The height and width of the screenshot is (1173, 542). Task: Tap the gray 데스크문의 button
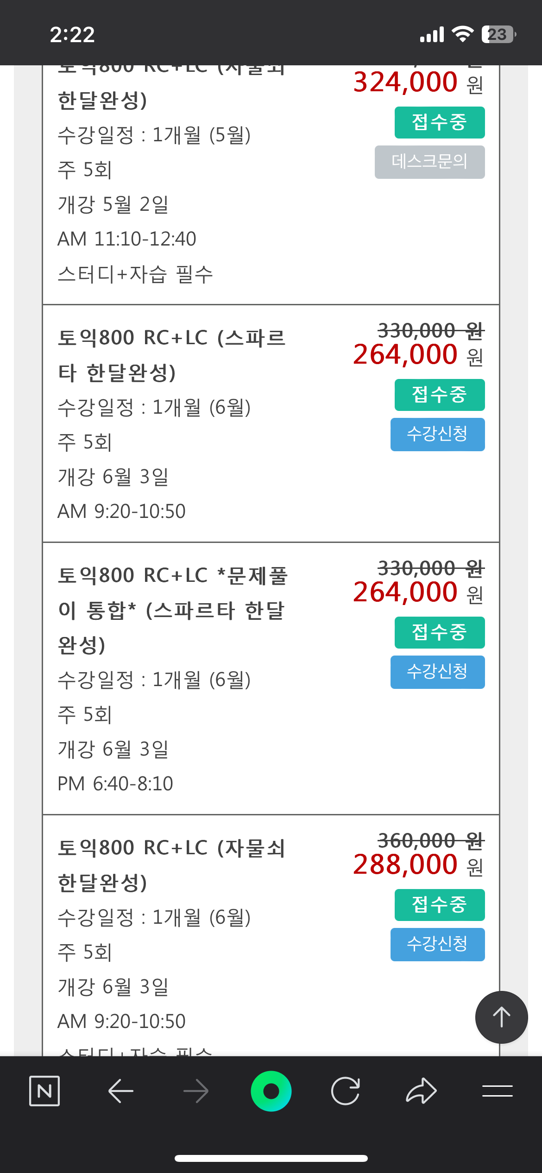[429, 162]
